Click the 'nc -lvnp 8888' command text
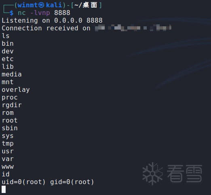 44,13
